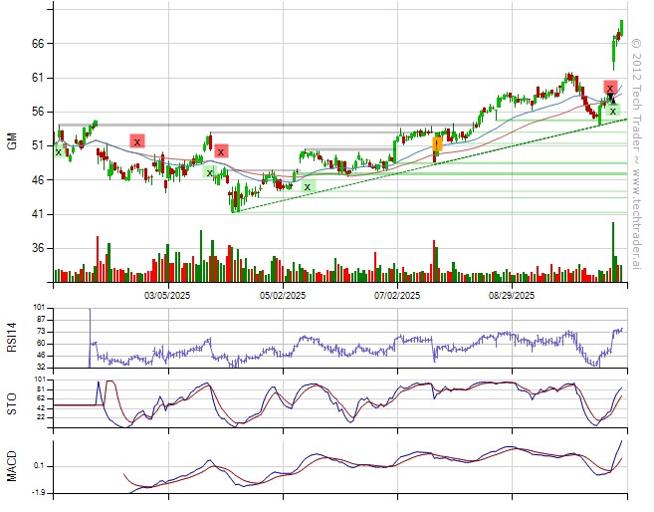Click the green X marker below second red X

210,172
